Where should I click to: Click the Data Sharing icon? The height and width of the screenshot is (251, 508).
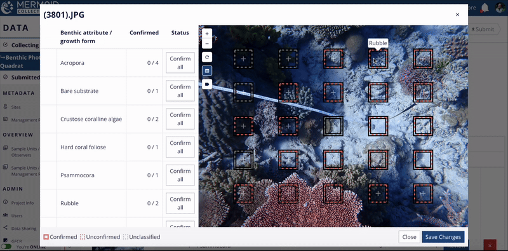pos(5,228)
